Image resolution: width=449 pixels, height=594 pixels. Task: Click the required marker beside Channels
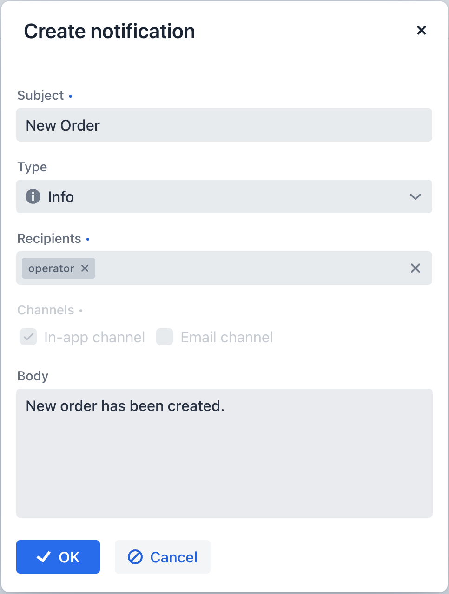[81, 311]
